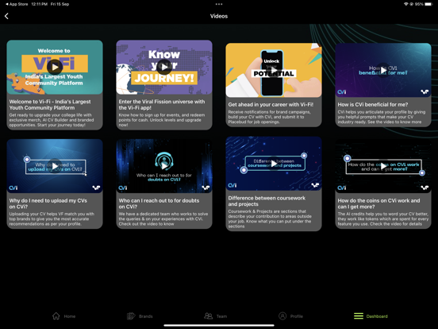The width and height of the screenshot is (438, 329).
Task: Click VF logo on upload CVs thumbnail
Action: coord(96,188)
